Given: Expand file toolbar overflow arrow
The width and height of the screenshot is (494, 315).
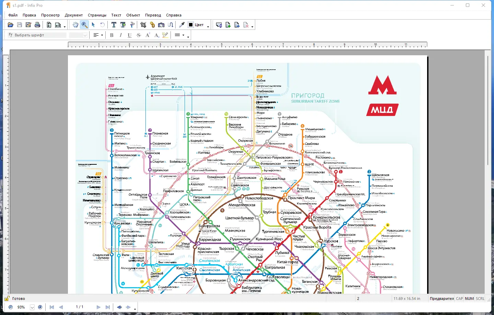Looking at the screenshot, I should 64,26.
